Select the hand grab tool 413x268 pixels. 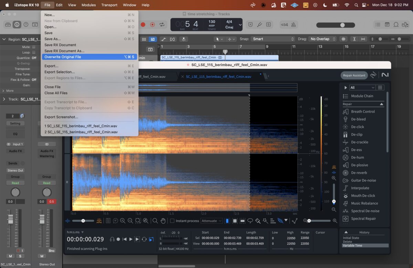point(163,221)
